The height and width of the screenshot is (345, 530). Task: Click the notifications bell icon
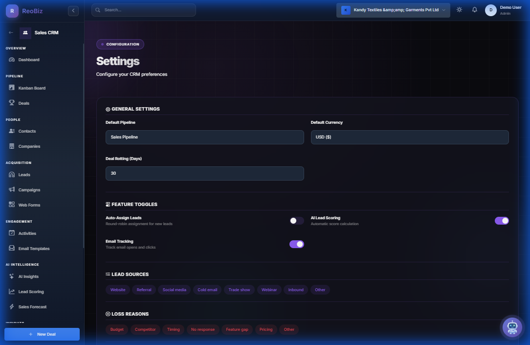[x=474, y=9]
